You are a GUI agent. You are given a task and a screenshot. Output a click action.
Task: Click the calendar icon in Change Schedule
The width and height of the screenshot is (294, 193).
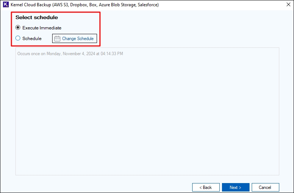[57, 39]
